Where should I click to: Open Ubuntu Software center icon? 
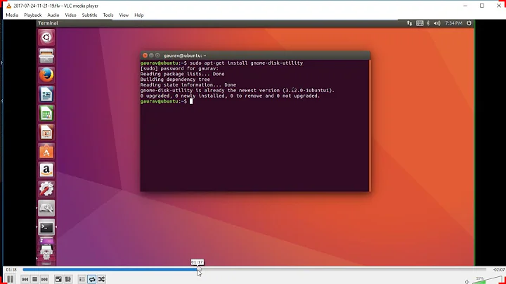pos(46,151)
